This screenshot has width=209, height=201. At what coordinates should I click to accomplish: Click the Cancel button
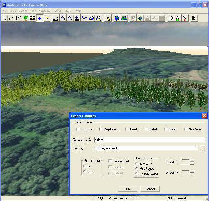[150, 189]
